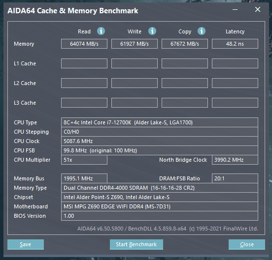Click the CPU Multiplier 51x field
Viewport: 272px width, 260px height.
[x=84, y=160]
